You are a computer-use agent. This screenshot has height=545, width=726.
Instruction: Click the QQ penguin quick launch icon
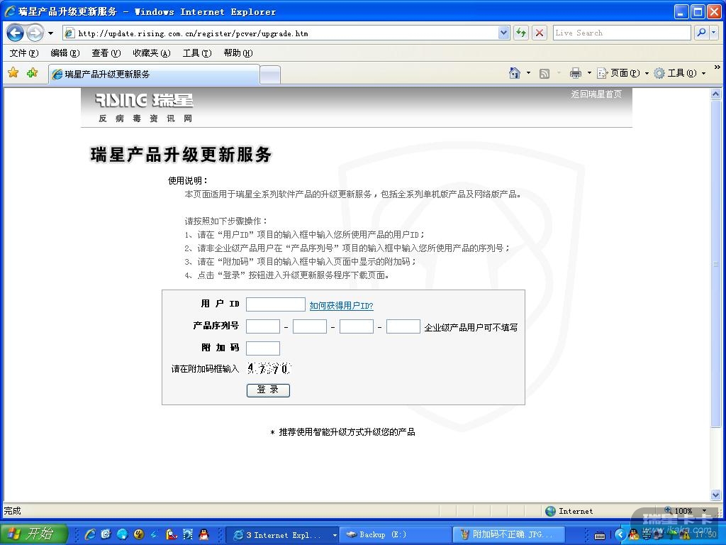pyautogui.click(x=203, y=534)
